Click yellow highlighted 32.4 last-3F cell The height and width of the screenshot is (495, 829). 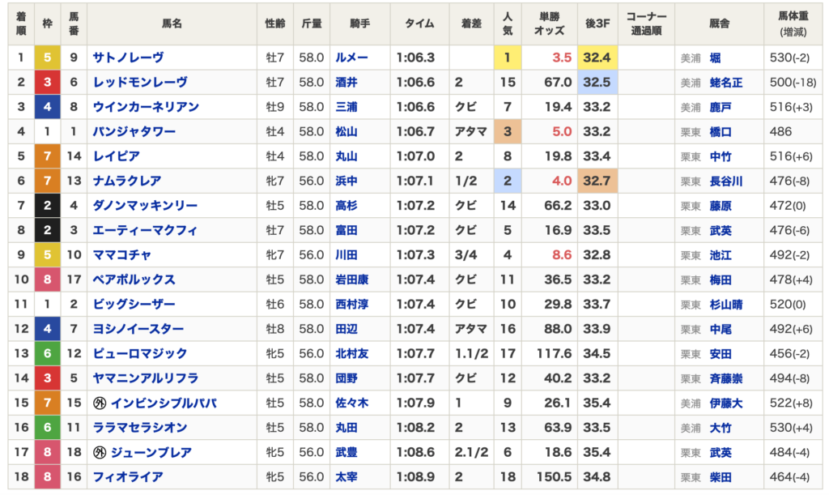[597, 58]
